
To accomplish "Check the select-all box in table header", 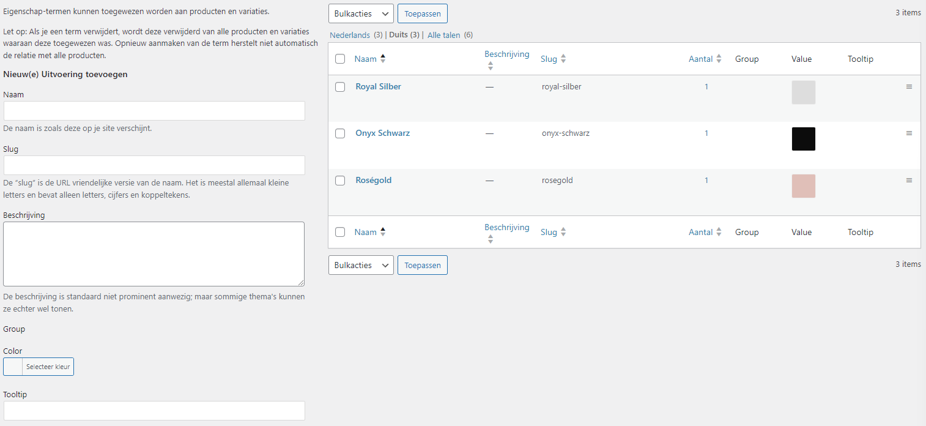I will tap(340, 59).
